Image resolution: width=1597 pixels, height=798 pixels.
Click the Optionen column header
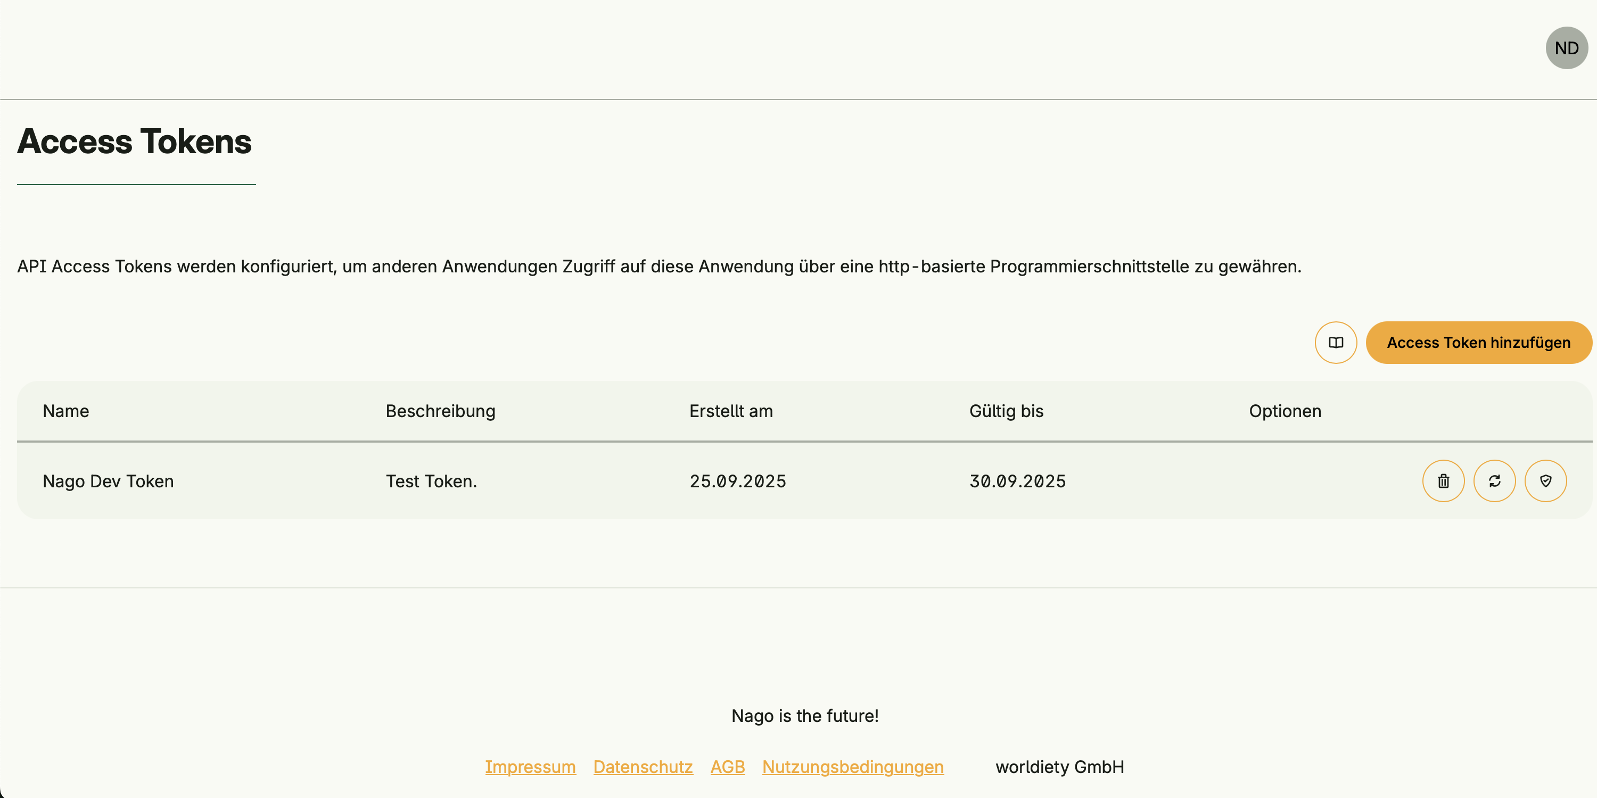tap(1285, 411)
